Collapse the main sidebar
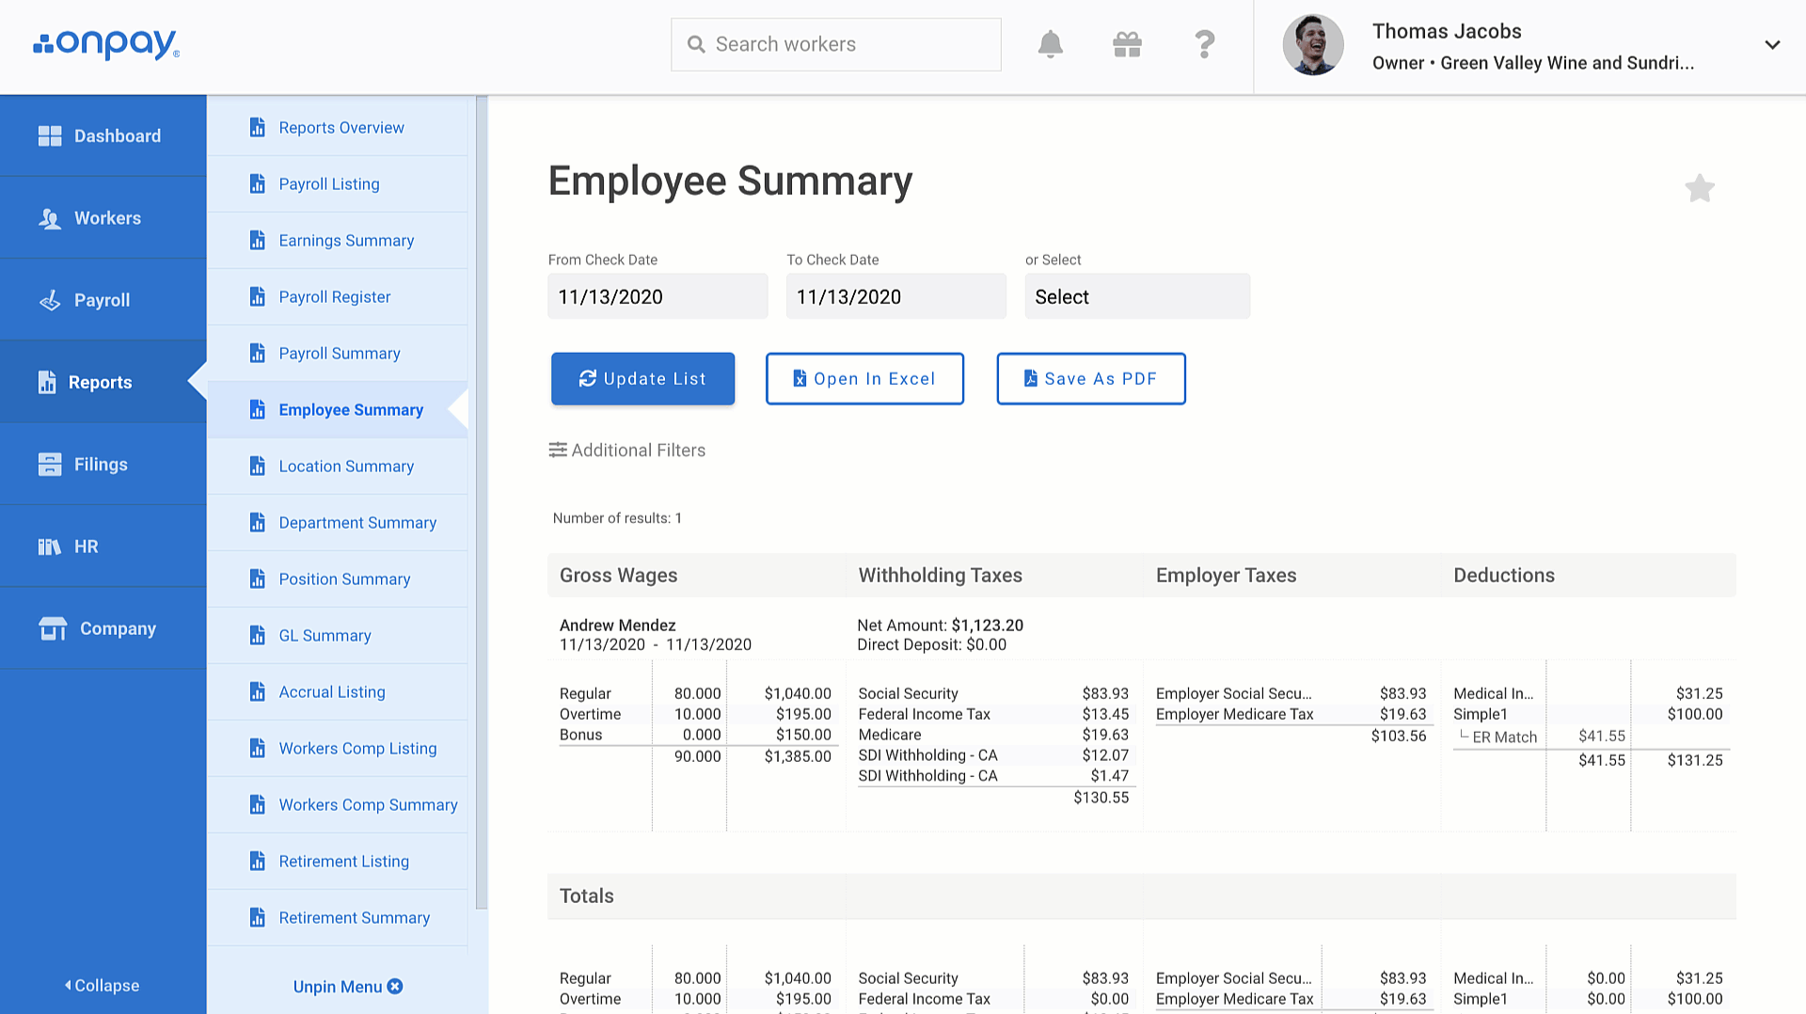 (102, 985)
